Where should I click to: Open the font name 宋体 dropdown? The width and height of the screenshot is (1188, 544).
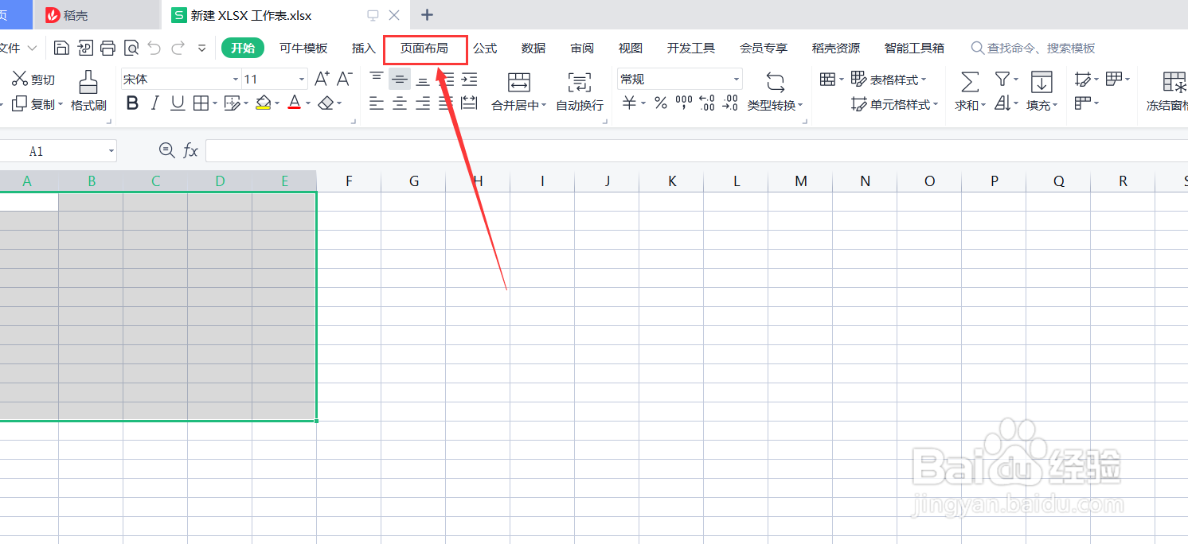(x=236, y=80)
